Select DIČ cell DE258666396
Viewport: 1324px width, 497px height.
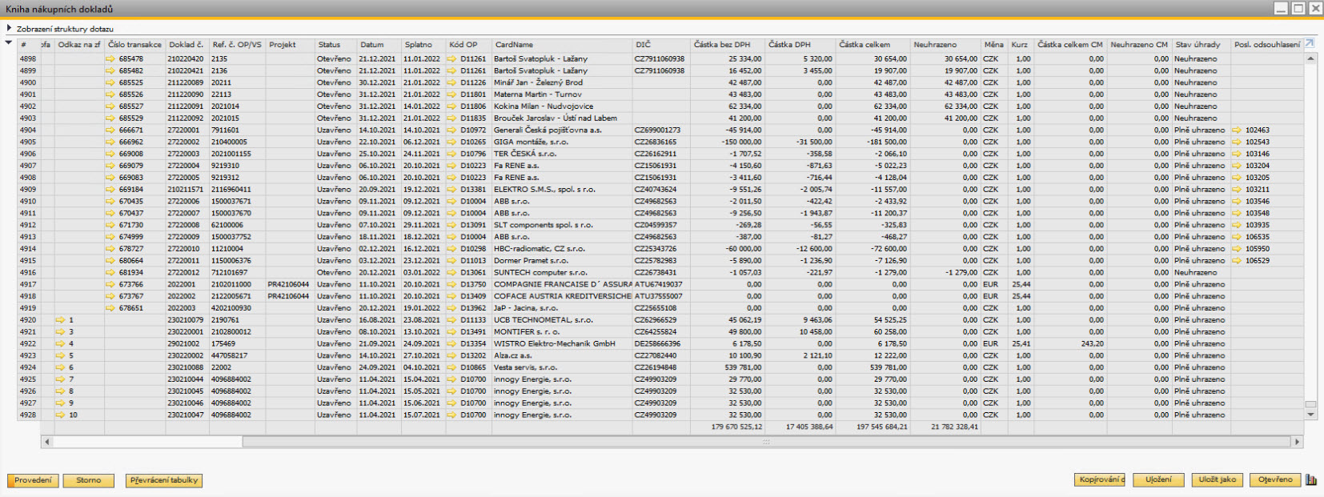tap(660, 344)
